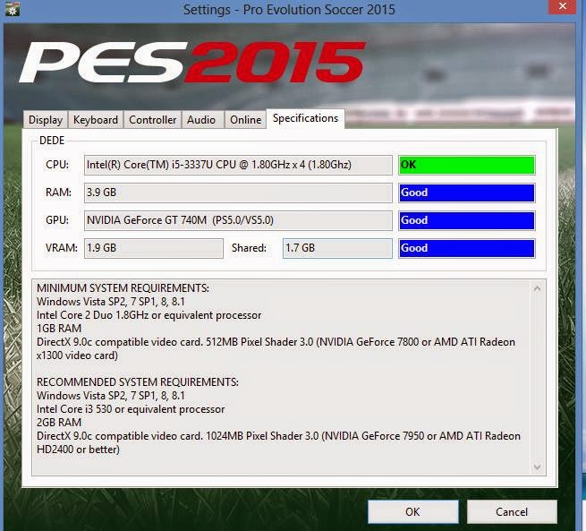Click the blue Good VRAM status bar
Image resolution: width=586 pixels, height=531 pixels.
(x=467, y=248)
